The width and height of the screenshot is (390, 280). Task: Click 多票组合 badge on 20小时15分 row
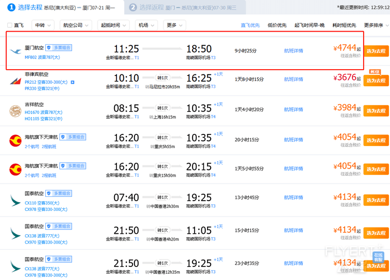point(73,137)
